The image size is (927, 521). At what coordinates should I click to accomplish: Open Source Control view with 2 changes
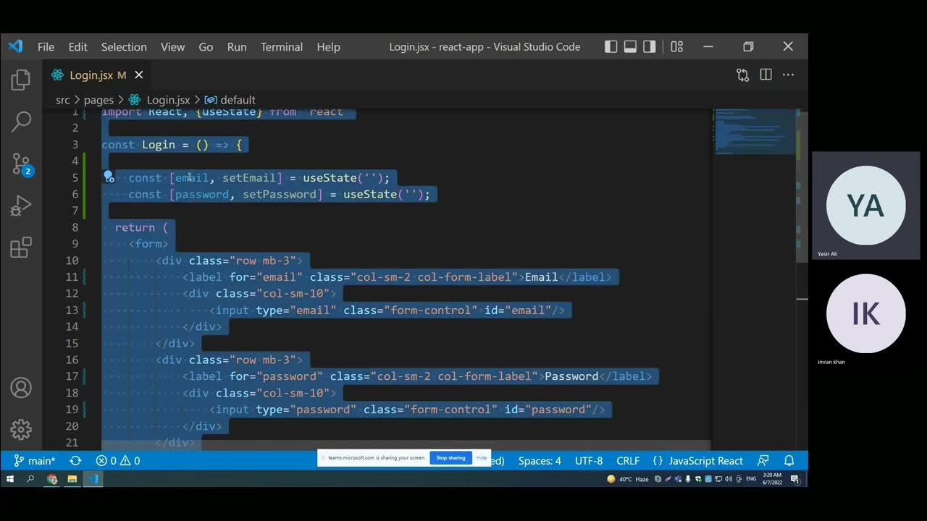coord(22,164)
